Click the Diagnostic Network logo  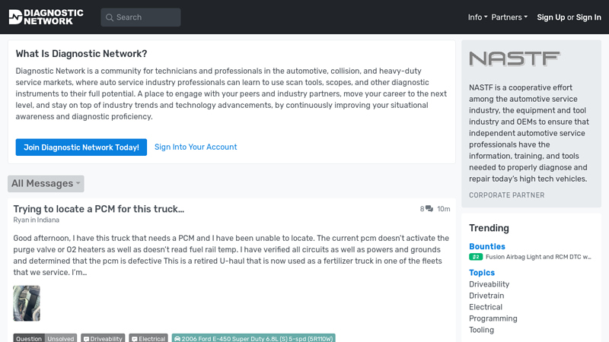pos(46,17)
